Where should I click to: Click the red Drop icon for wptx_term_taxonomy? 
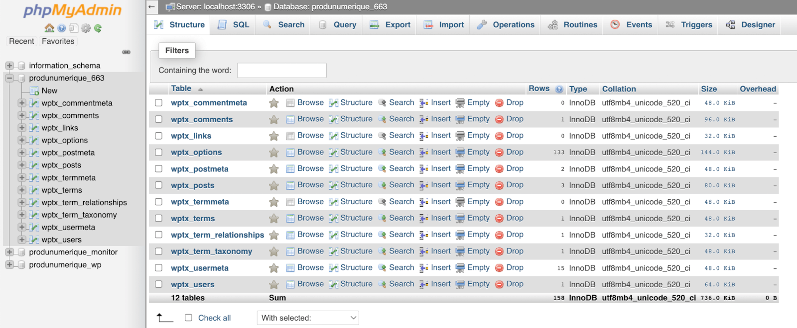click(499, 251)
